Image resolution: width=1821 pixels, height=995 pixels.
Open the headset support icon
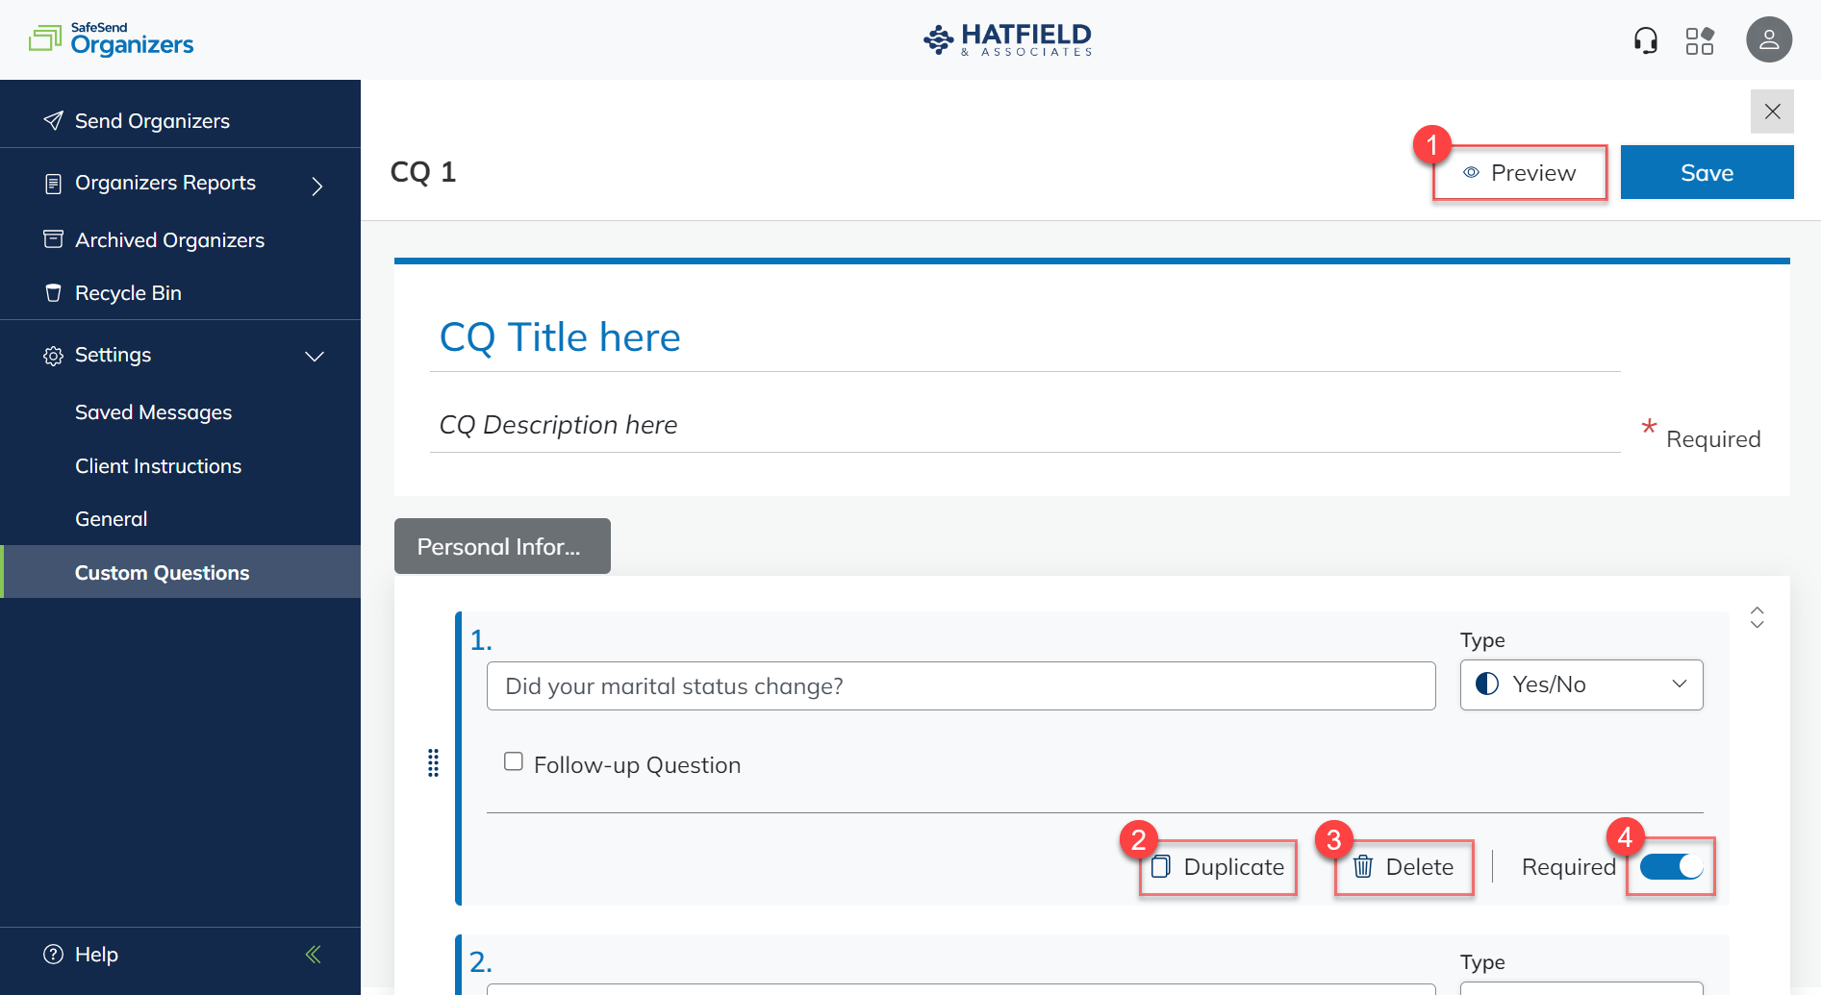pyautogui.click(x=1645, y=40)
